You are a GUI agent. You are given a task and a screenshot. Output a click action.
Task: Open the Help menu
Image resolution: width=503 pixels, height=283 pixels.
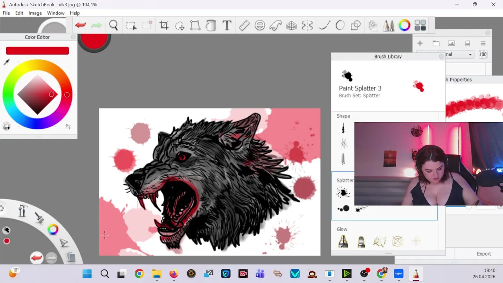75,13
